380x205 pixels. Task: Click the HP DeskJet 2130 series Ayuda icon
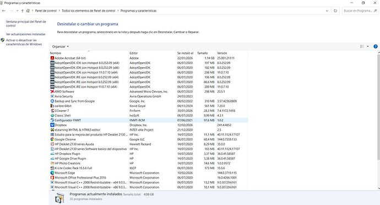(52, 144)
